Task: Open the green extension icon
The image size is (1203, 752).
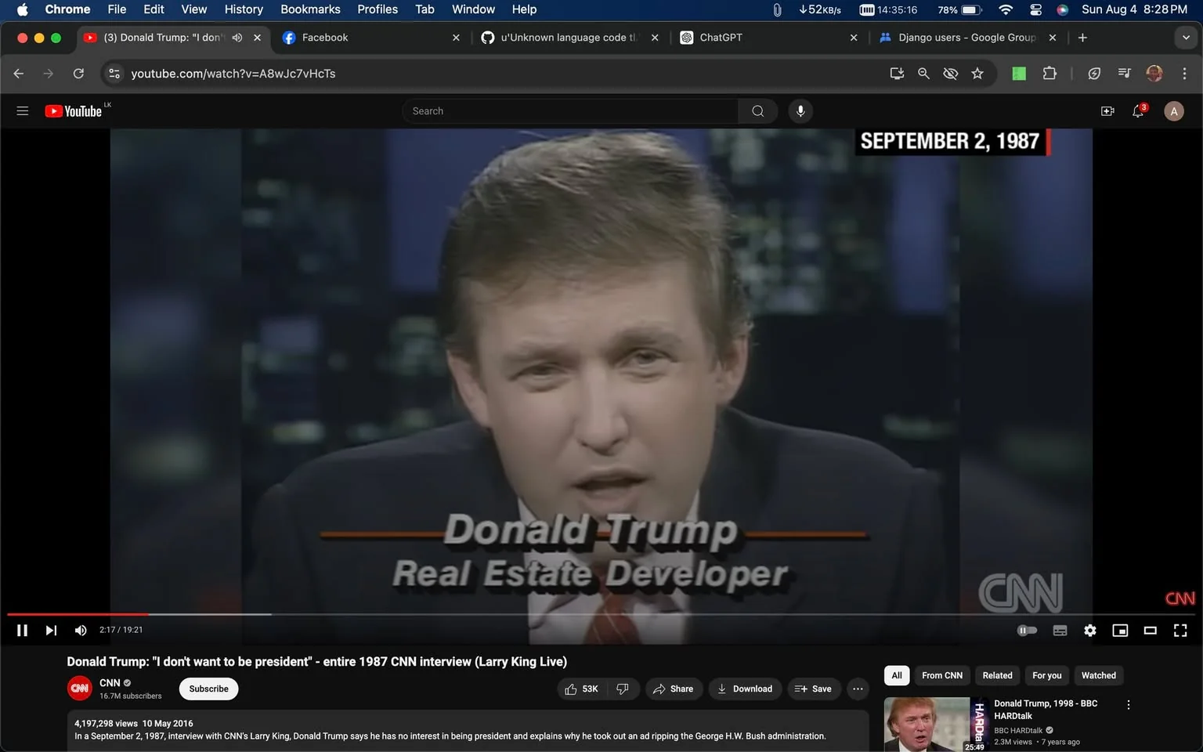Action: click(1019, 74)
